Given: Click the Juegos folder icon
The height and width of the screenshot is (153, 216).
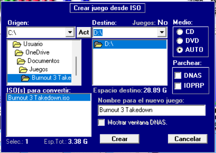Looking at the screenshot, I should pyautogui.click(x=23, y=70).
